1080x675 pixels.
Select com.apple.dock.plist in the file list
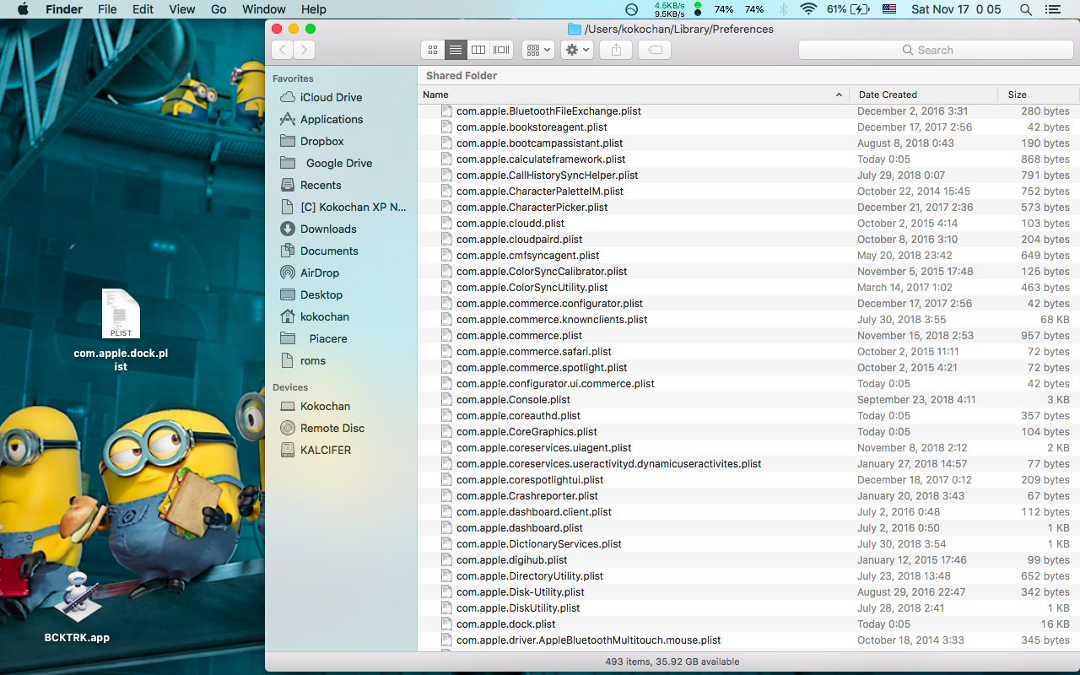coord(505,624)
